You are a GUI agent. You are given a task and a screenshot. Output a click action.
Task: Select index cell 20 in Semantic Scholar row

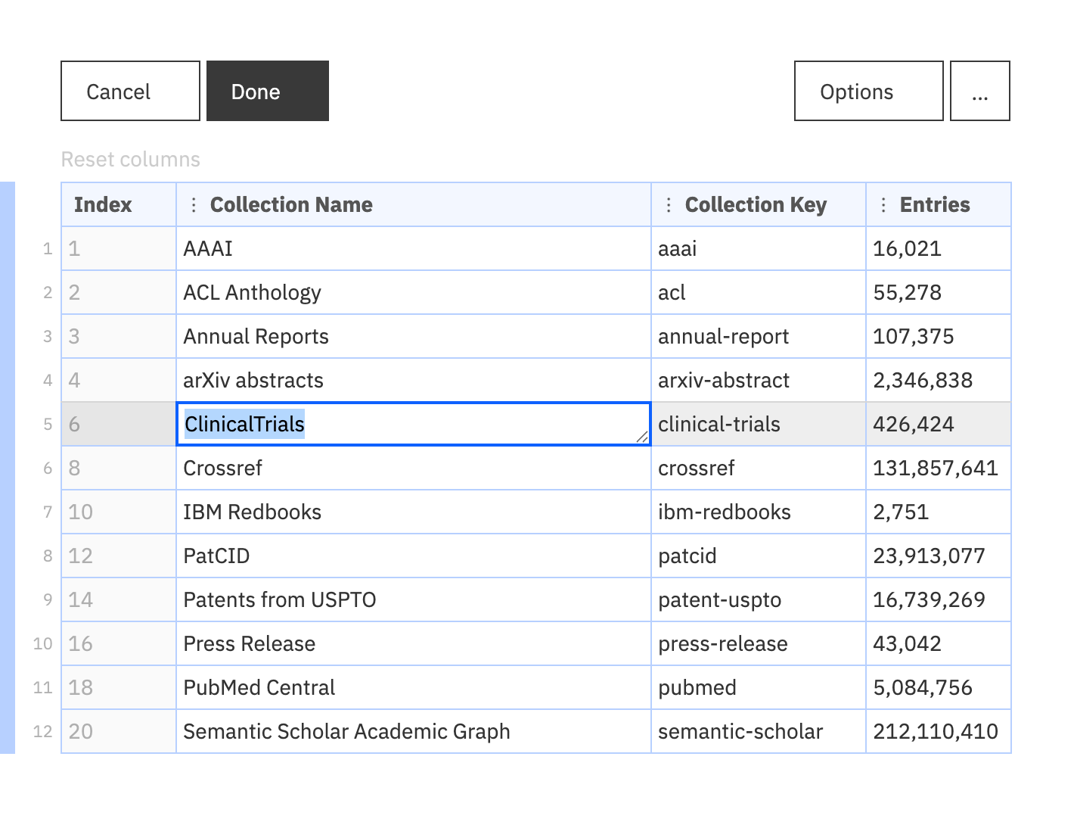click(x=119, y=731)
